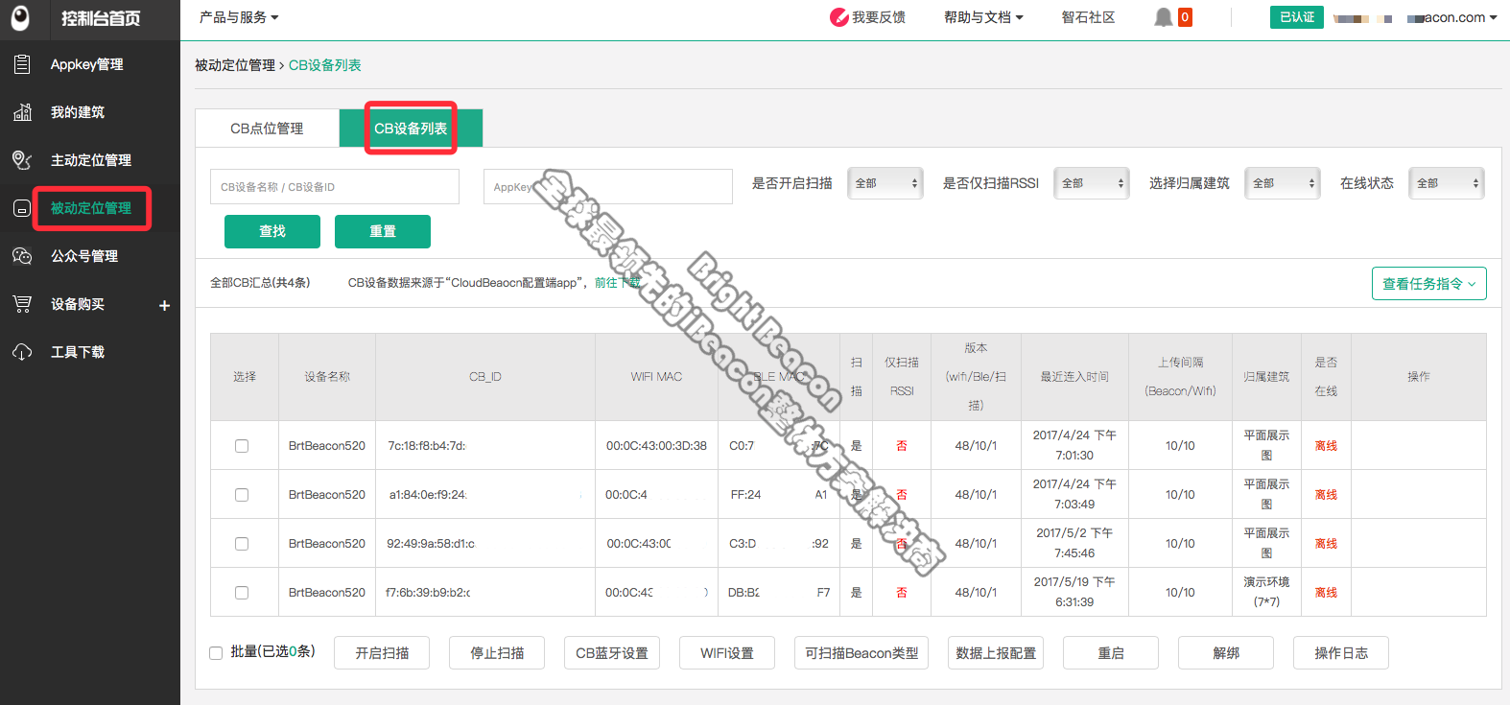
Task: Click the red feedback icon beside 我要反馈
Action: coord(839,17)
